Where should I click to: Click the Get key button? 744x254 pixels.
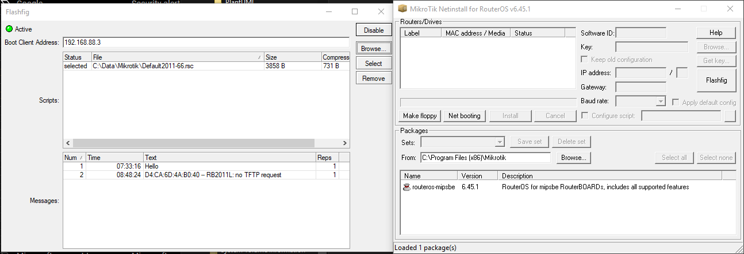(x=716, y=60)
